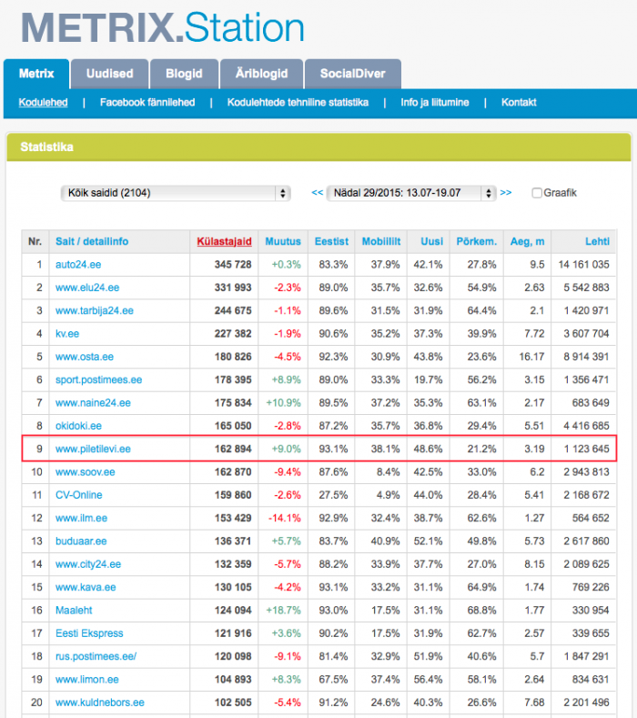Open sport.postimees.ee site details

point(99,379)
